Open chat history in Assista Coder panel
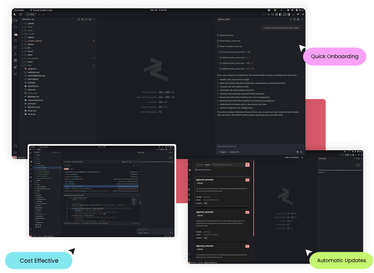The width and height of the screenshot is (374, 273). tap(295, 19)
